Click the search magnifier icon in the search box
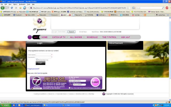The height and width of the screenshot is (107, 171). [163, 8]
